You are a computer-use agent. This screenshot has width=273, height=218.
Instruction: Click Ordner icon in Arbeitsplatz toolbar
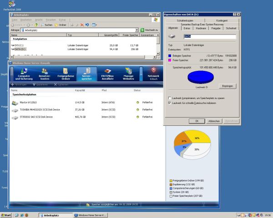56,25
